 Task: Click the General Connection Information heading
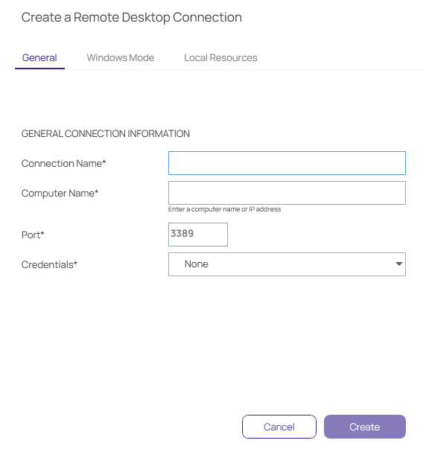tap(106, 134)
